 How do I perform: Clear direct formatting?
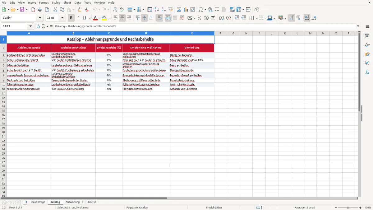point(86,10)
